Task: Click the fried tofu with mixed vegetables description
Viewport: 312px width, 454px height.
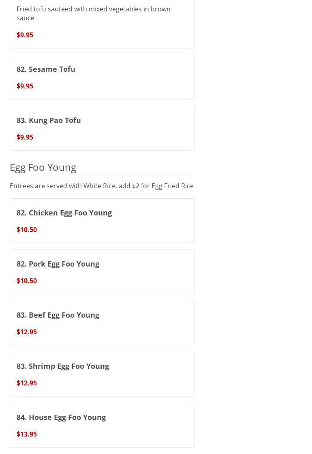Action: tap(93, 13)
